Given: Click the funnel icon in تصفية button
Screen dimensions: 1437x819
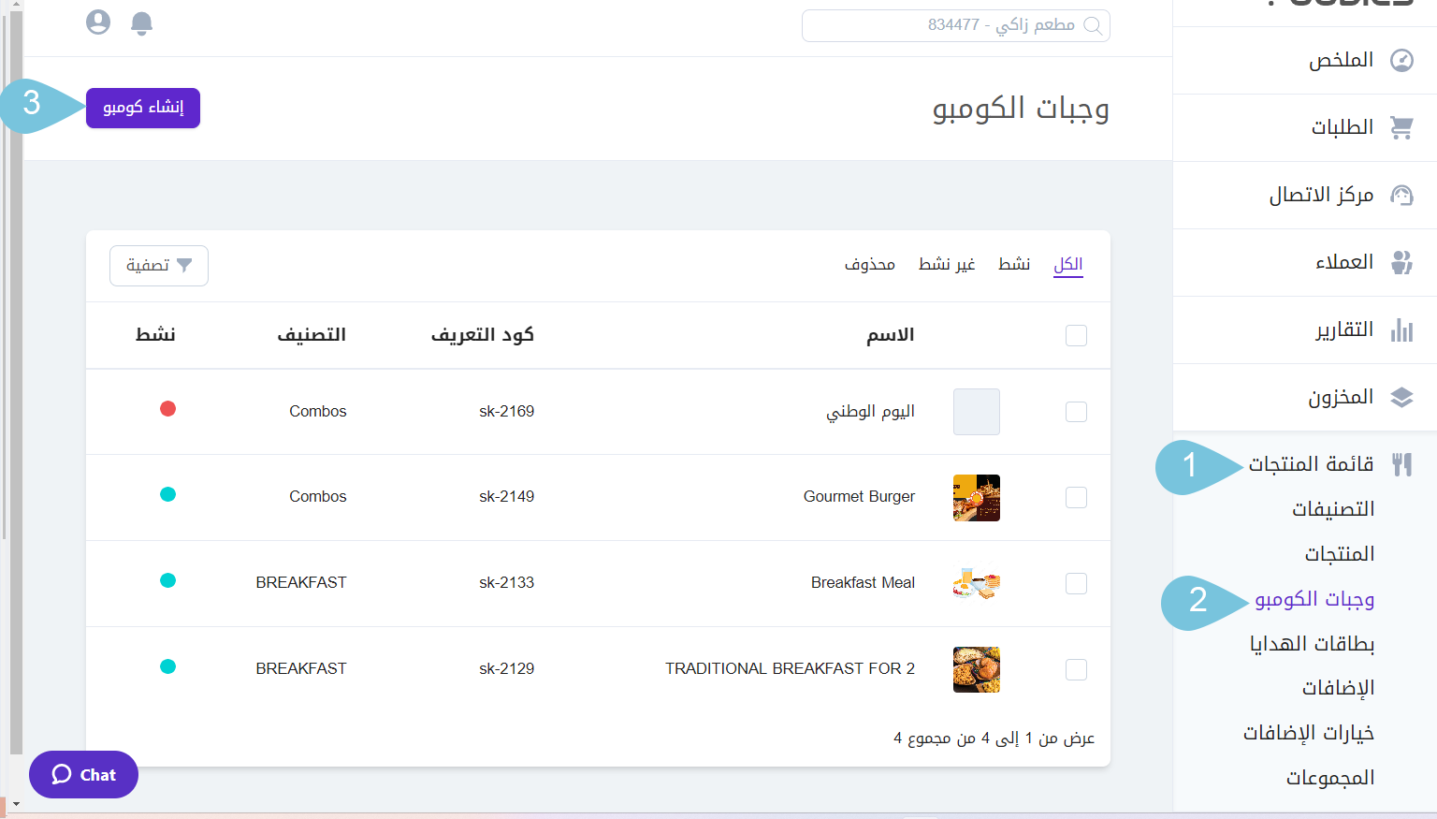Looking at the screenshot, I should 184,266.
